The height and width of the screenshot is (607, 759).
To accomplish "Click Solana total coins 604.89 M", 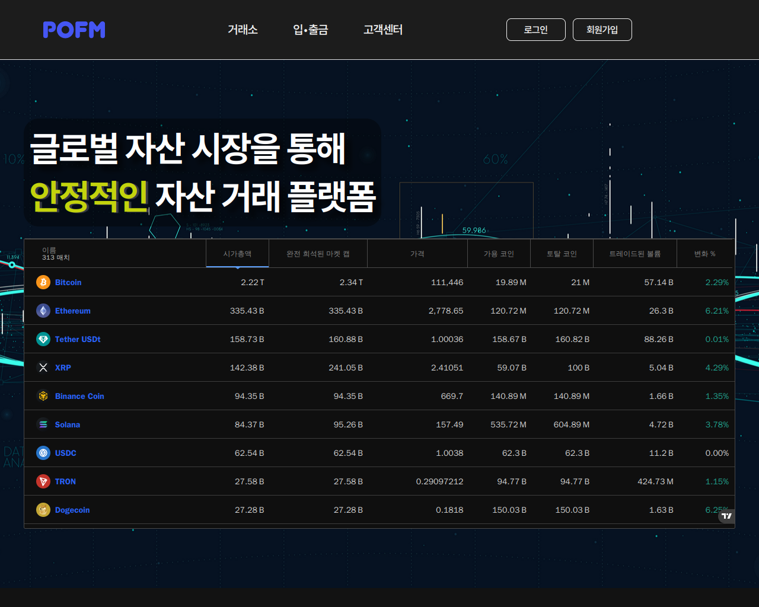I will pyautogui.click(x=572, y=425).
